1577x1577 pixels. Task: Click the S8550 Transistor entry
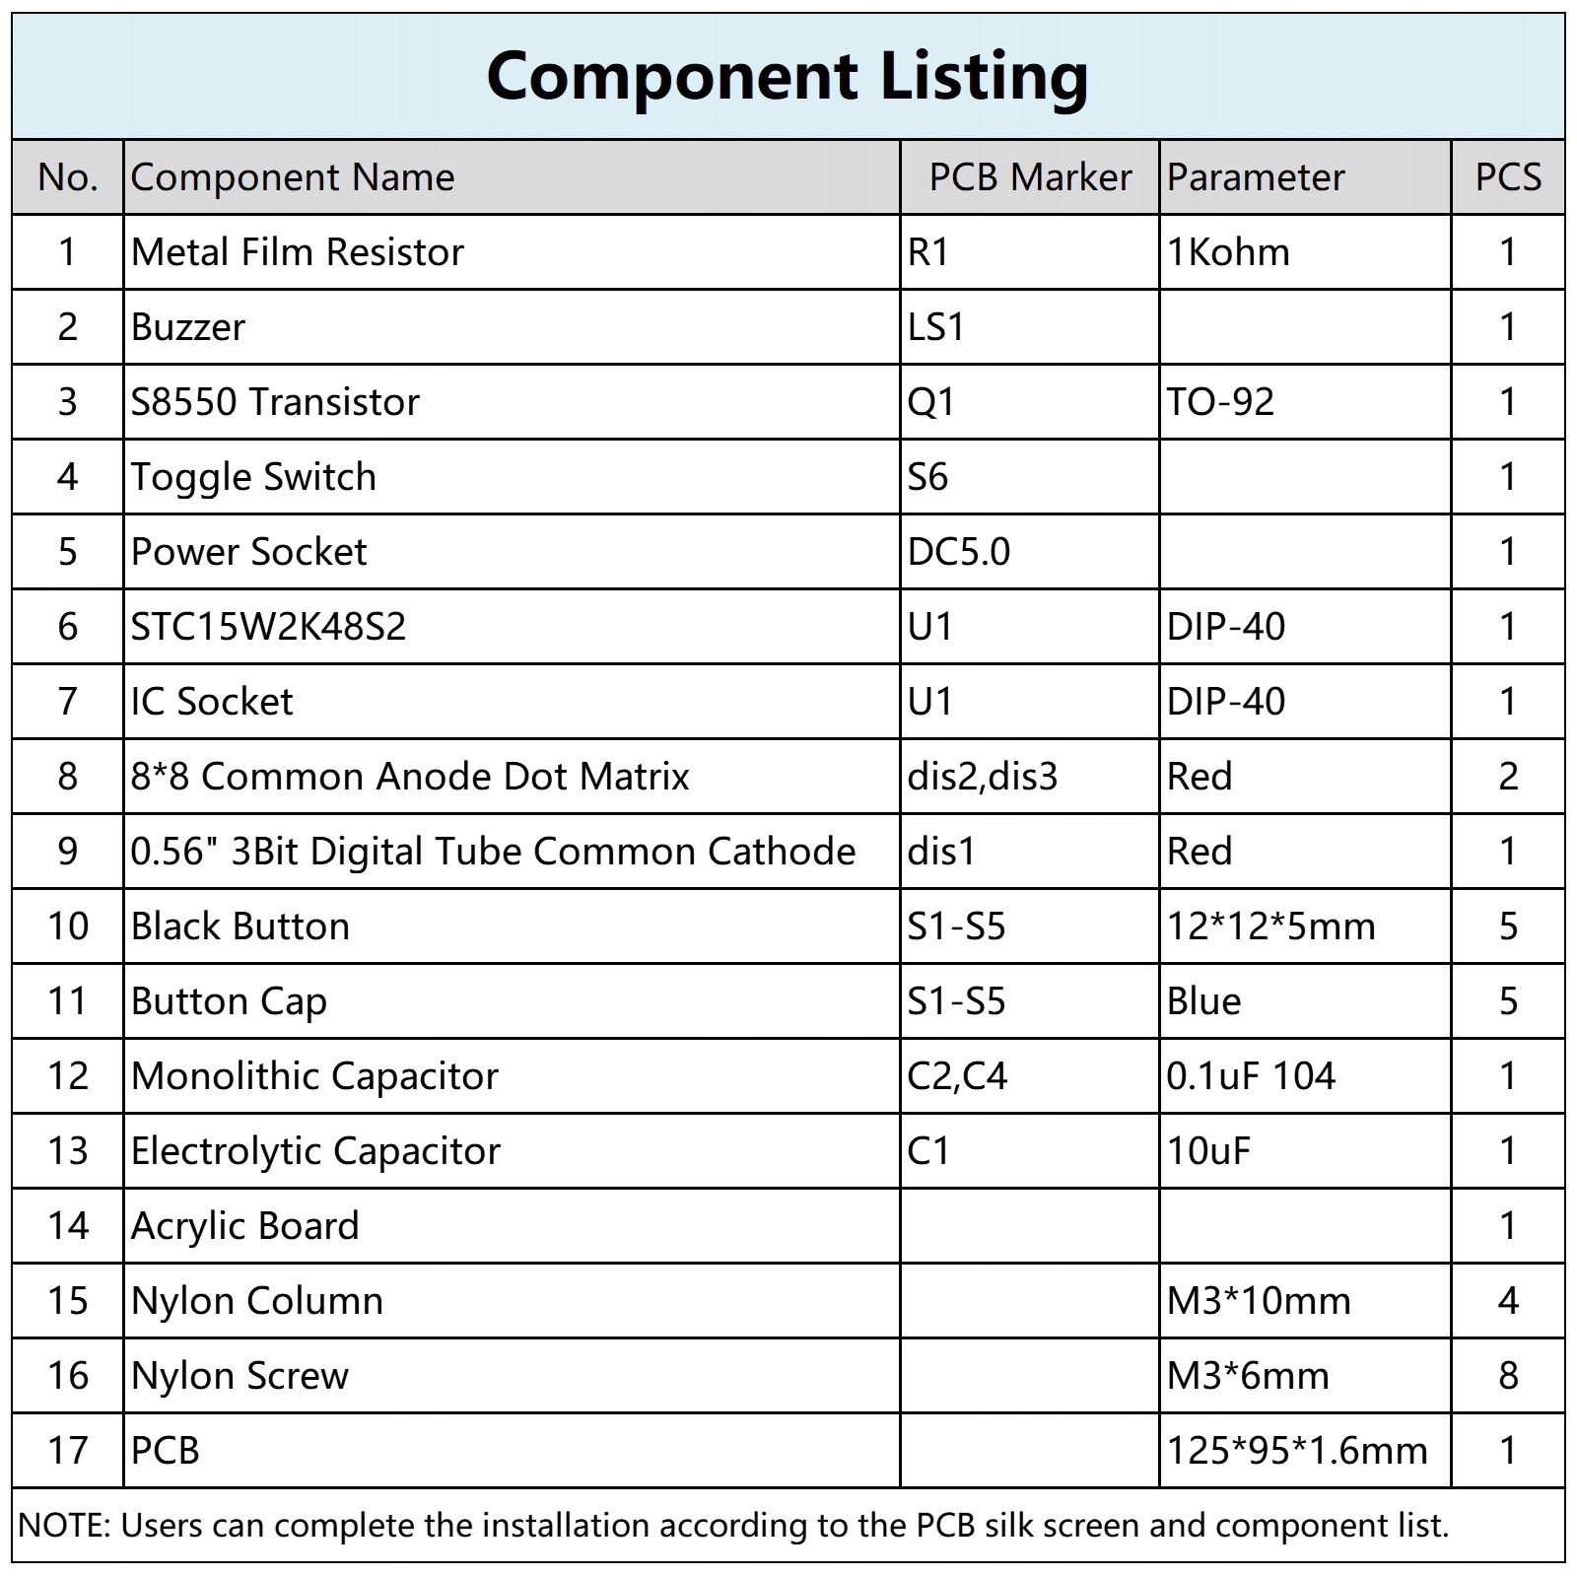click(x=275, y=402)
